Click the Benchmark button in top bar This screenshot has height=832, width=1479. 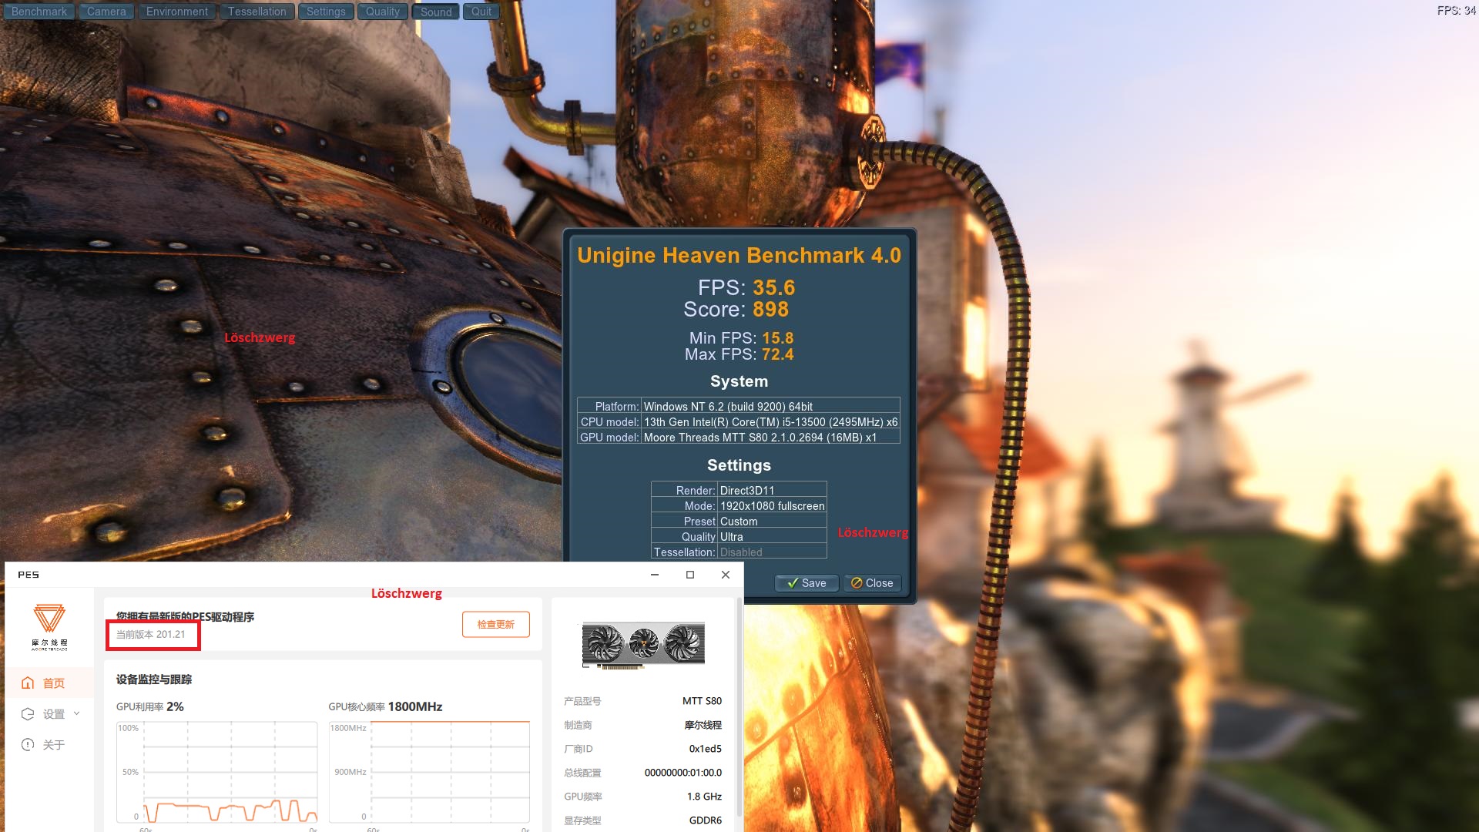(39, 12)
